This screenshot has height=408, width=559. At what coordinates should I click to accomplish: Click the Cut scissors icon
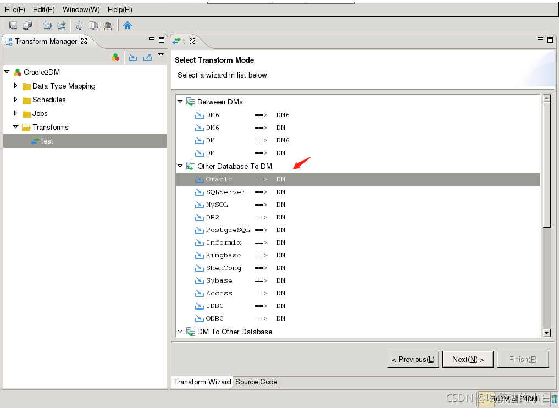point(79,25)
